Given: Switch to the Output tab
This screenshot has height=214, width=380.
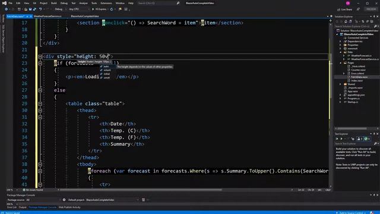Looking at the screenshot, I should click(23, 207).
